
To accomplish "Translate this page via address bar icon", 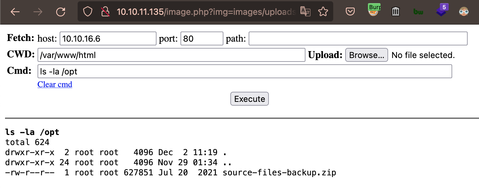I will pos(305,12).
